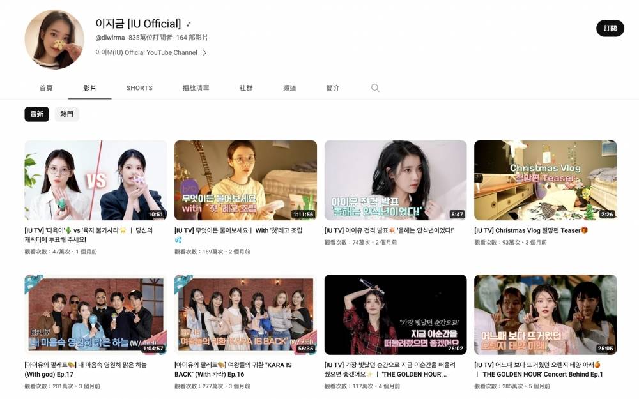Screen dimensions: 639x399
Task: Switch to the 頻道 tab
Action: coord(289,88)
